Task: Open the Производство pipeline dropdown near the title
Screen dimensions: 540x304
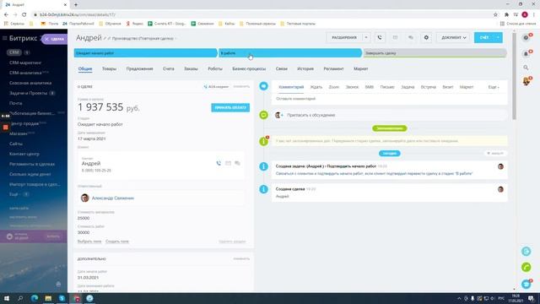Action: (x=144, y=39)
